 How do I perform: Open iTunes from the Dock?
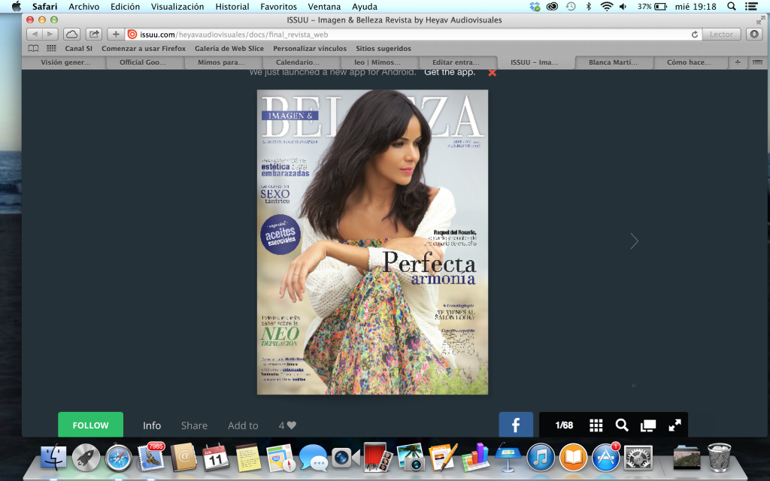(540, 458)
